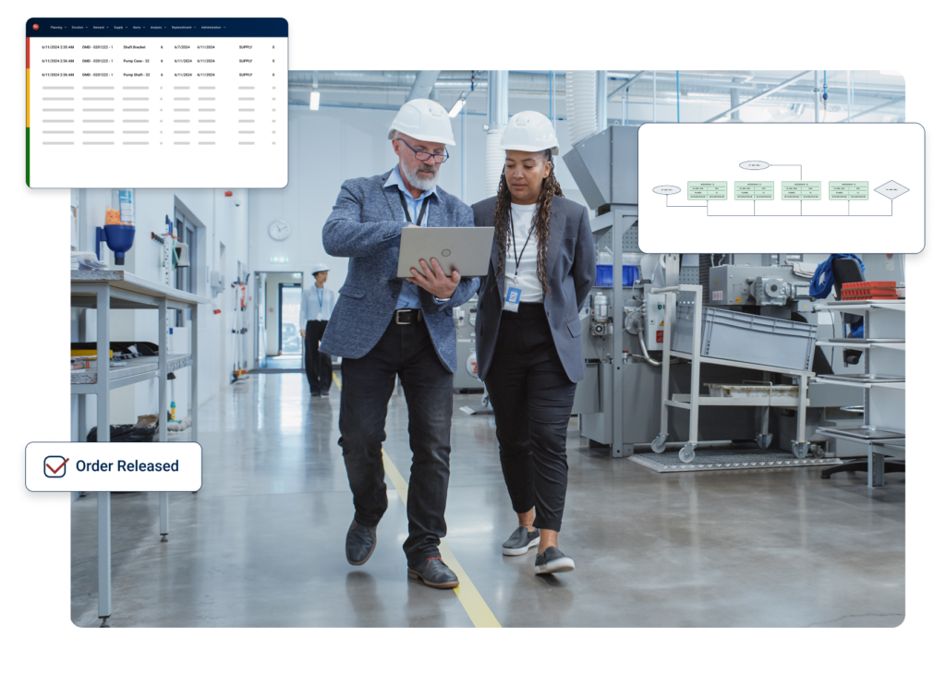Click the red status indicator swatch
The image size is (946, 698).
click(28, 53)
